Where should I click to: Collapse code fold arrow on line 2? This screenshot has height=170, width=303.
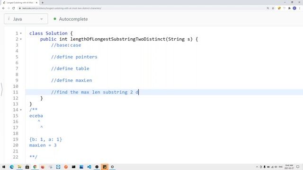[x=21, y=39]
